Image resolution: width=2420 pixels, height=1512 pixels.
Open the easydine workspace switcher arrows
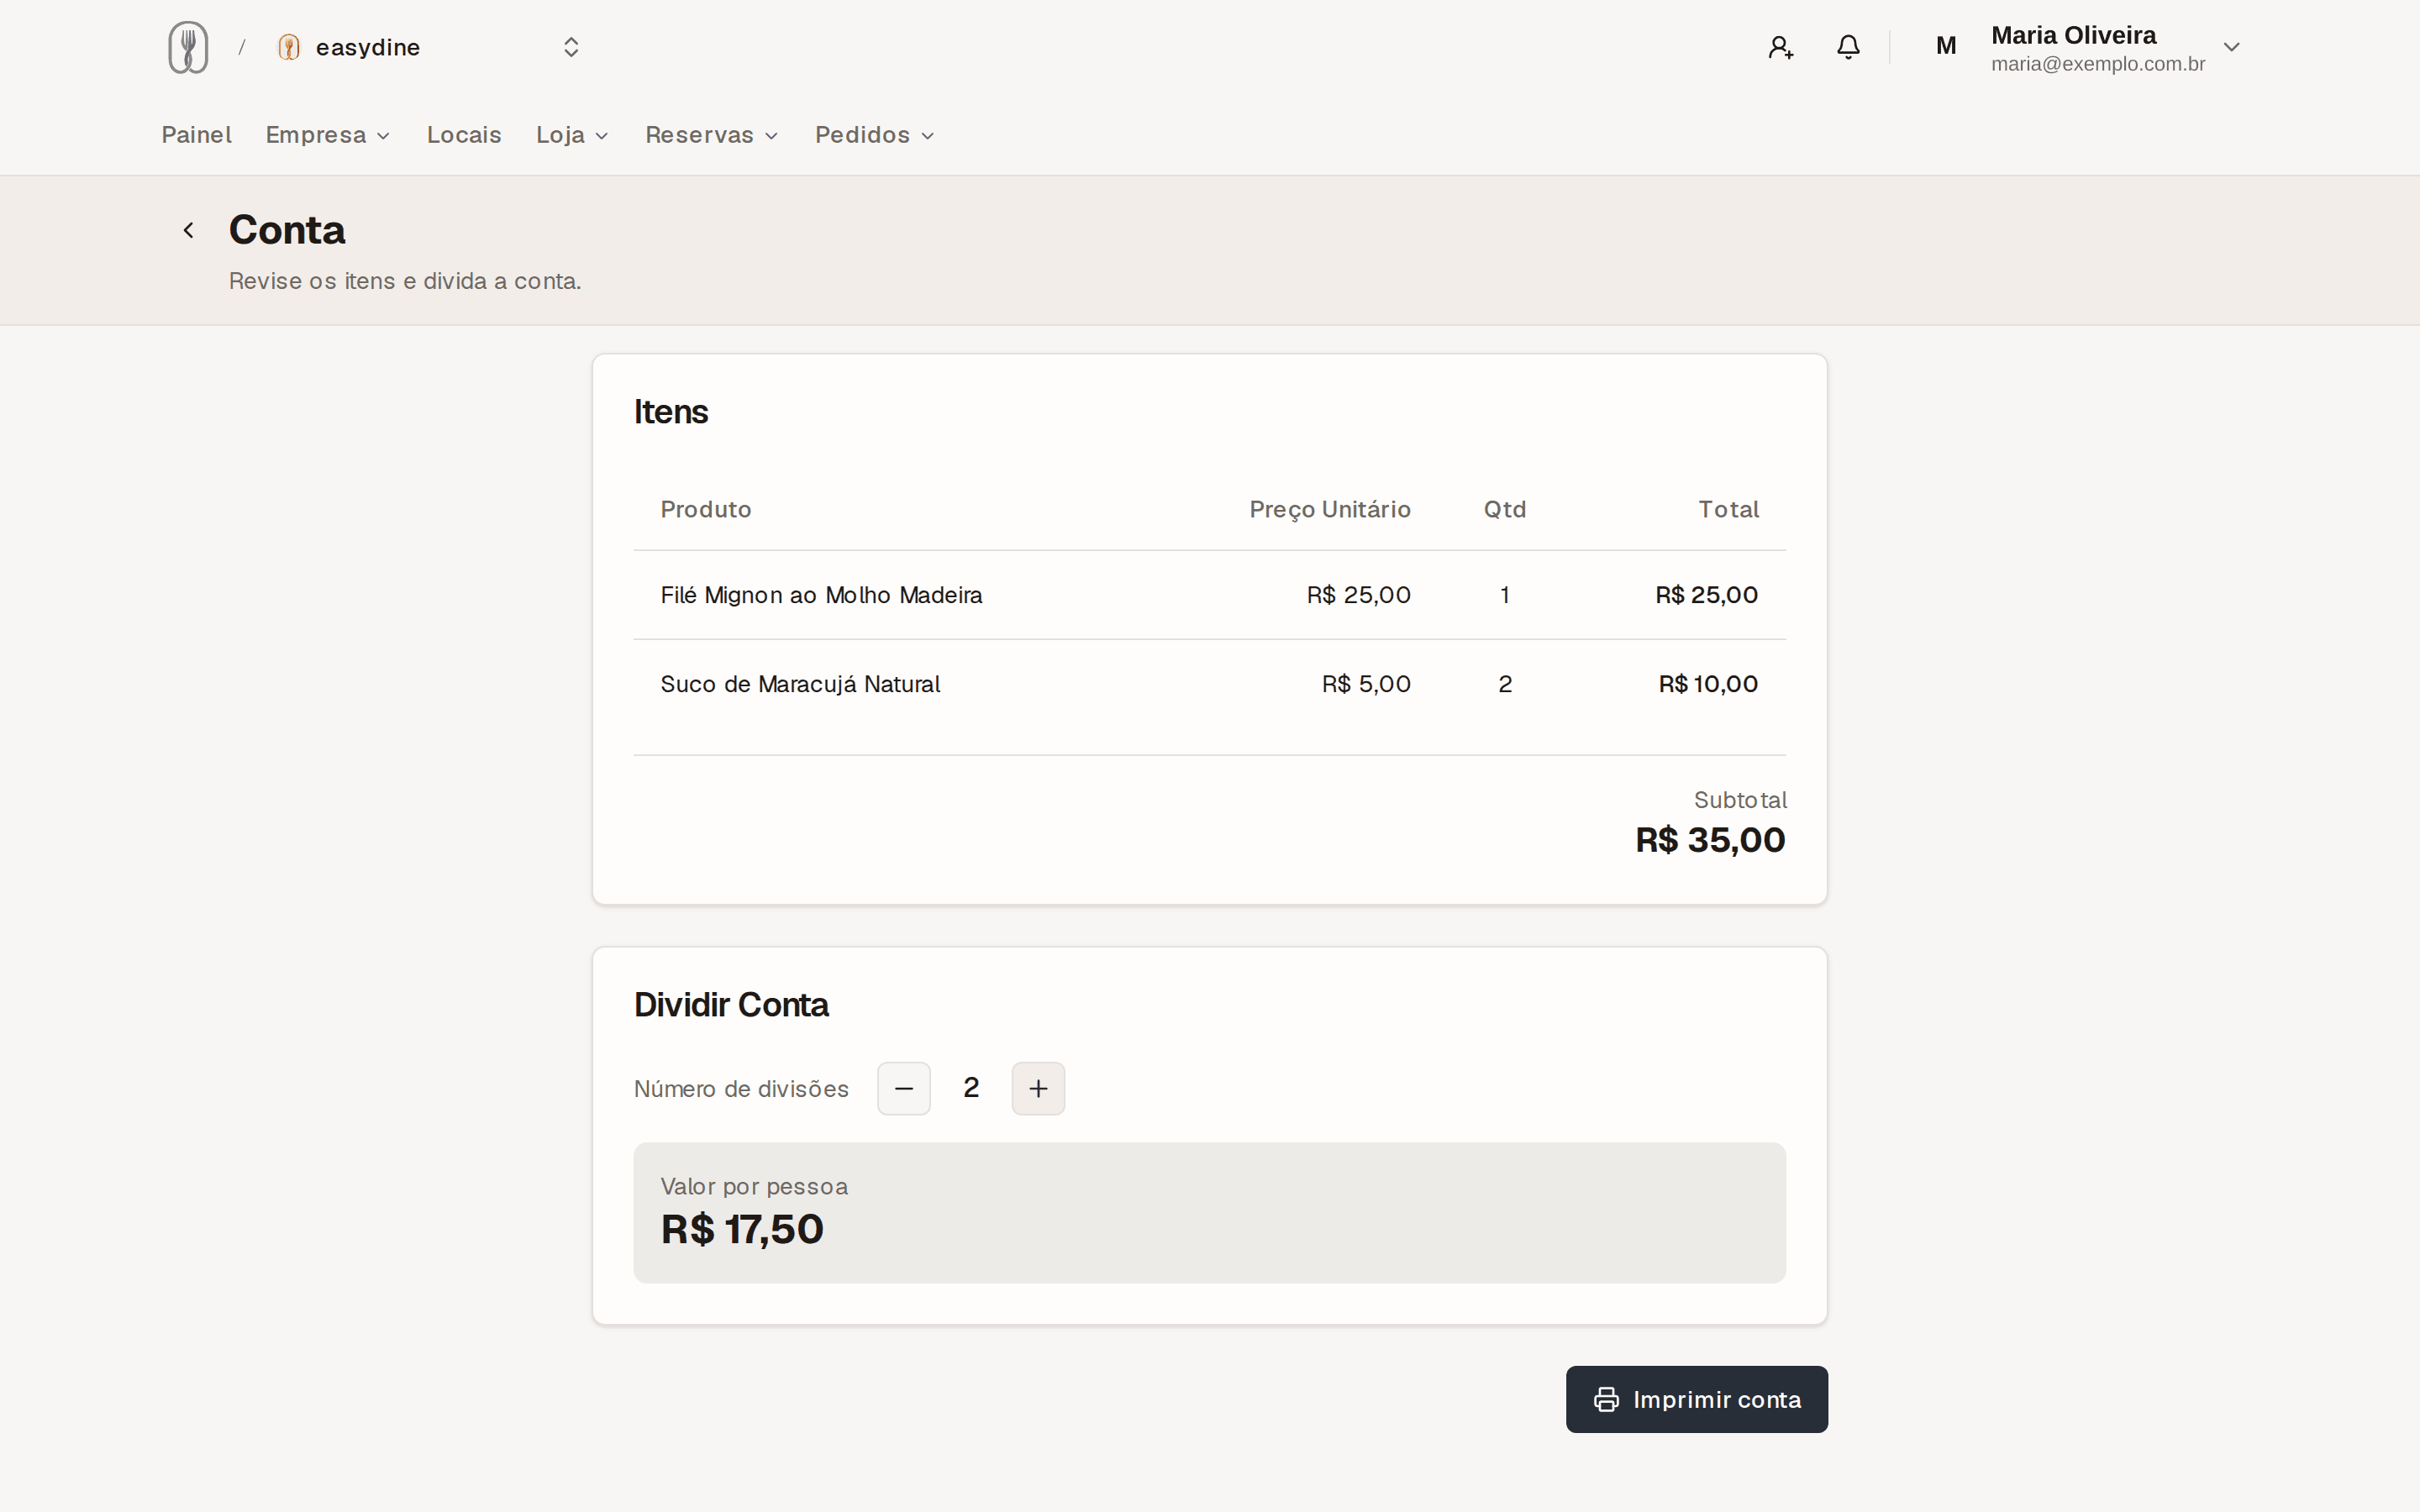(x=571, y=47)
